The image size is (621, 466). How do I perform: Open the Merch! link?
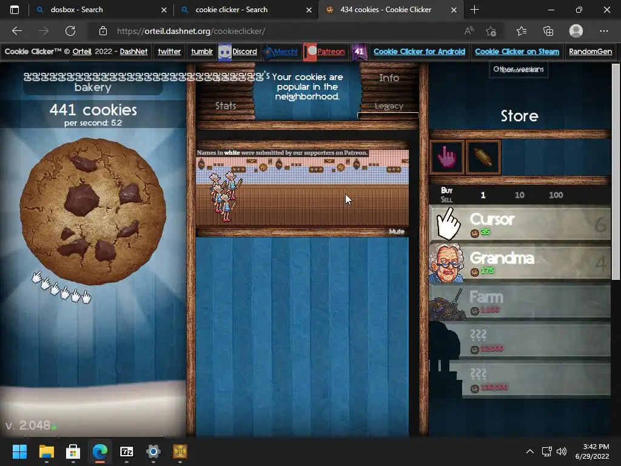coord(286,52)
